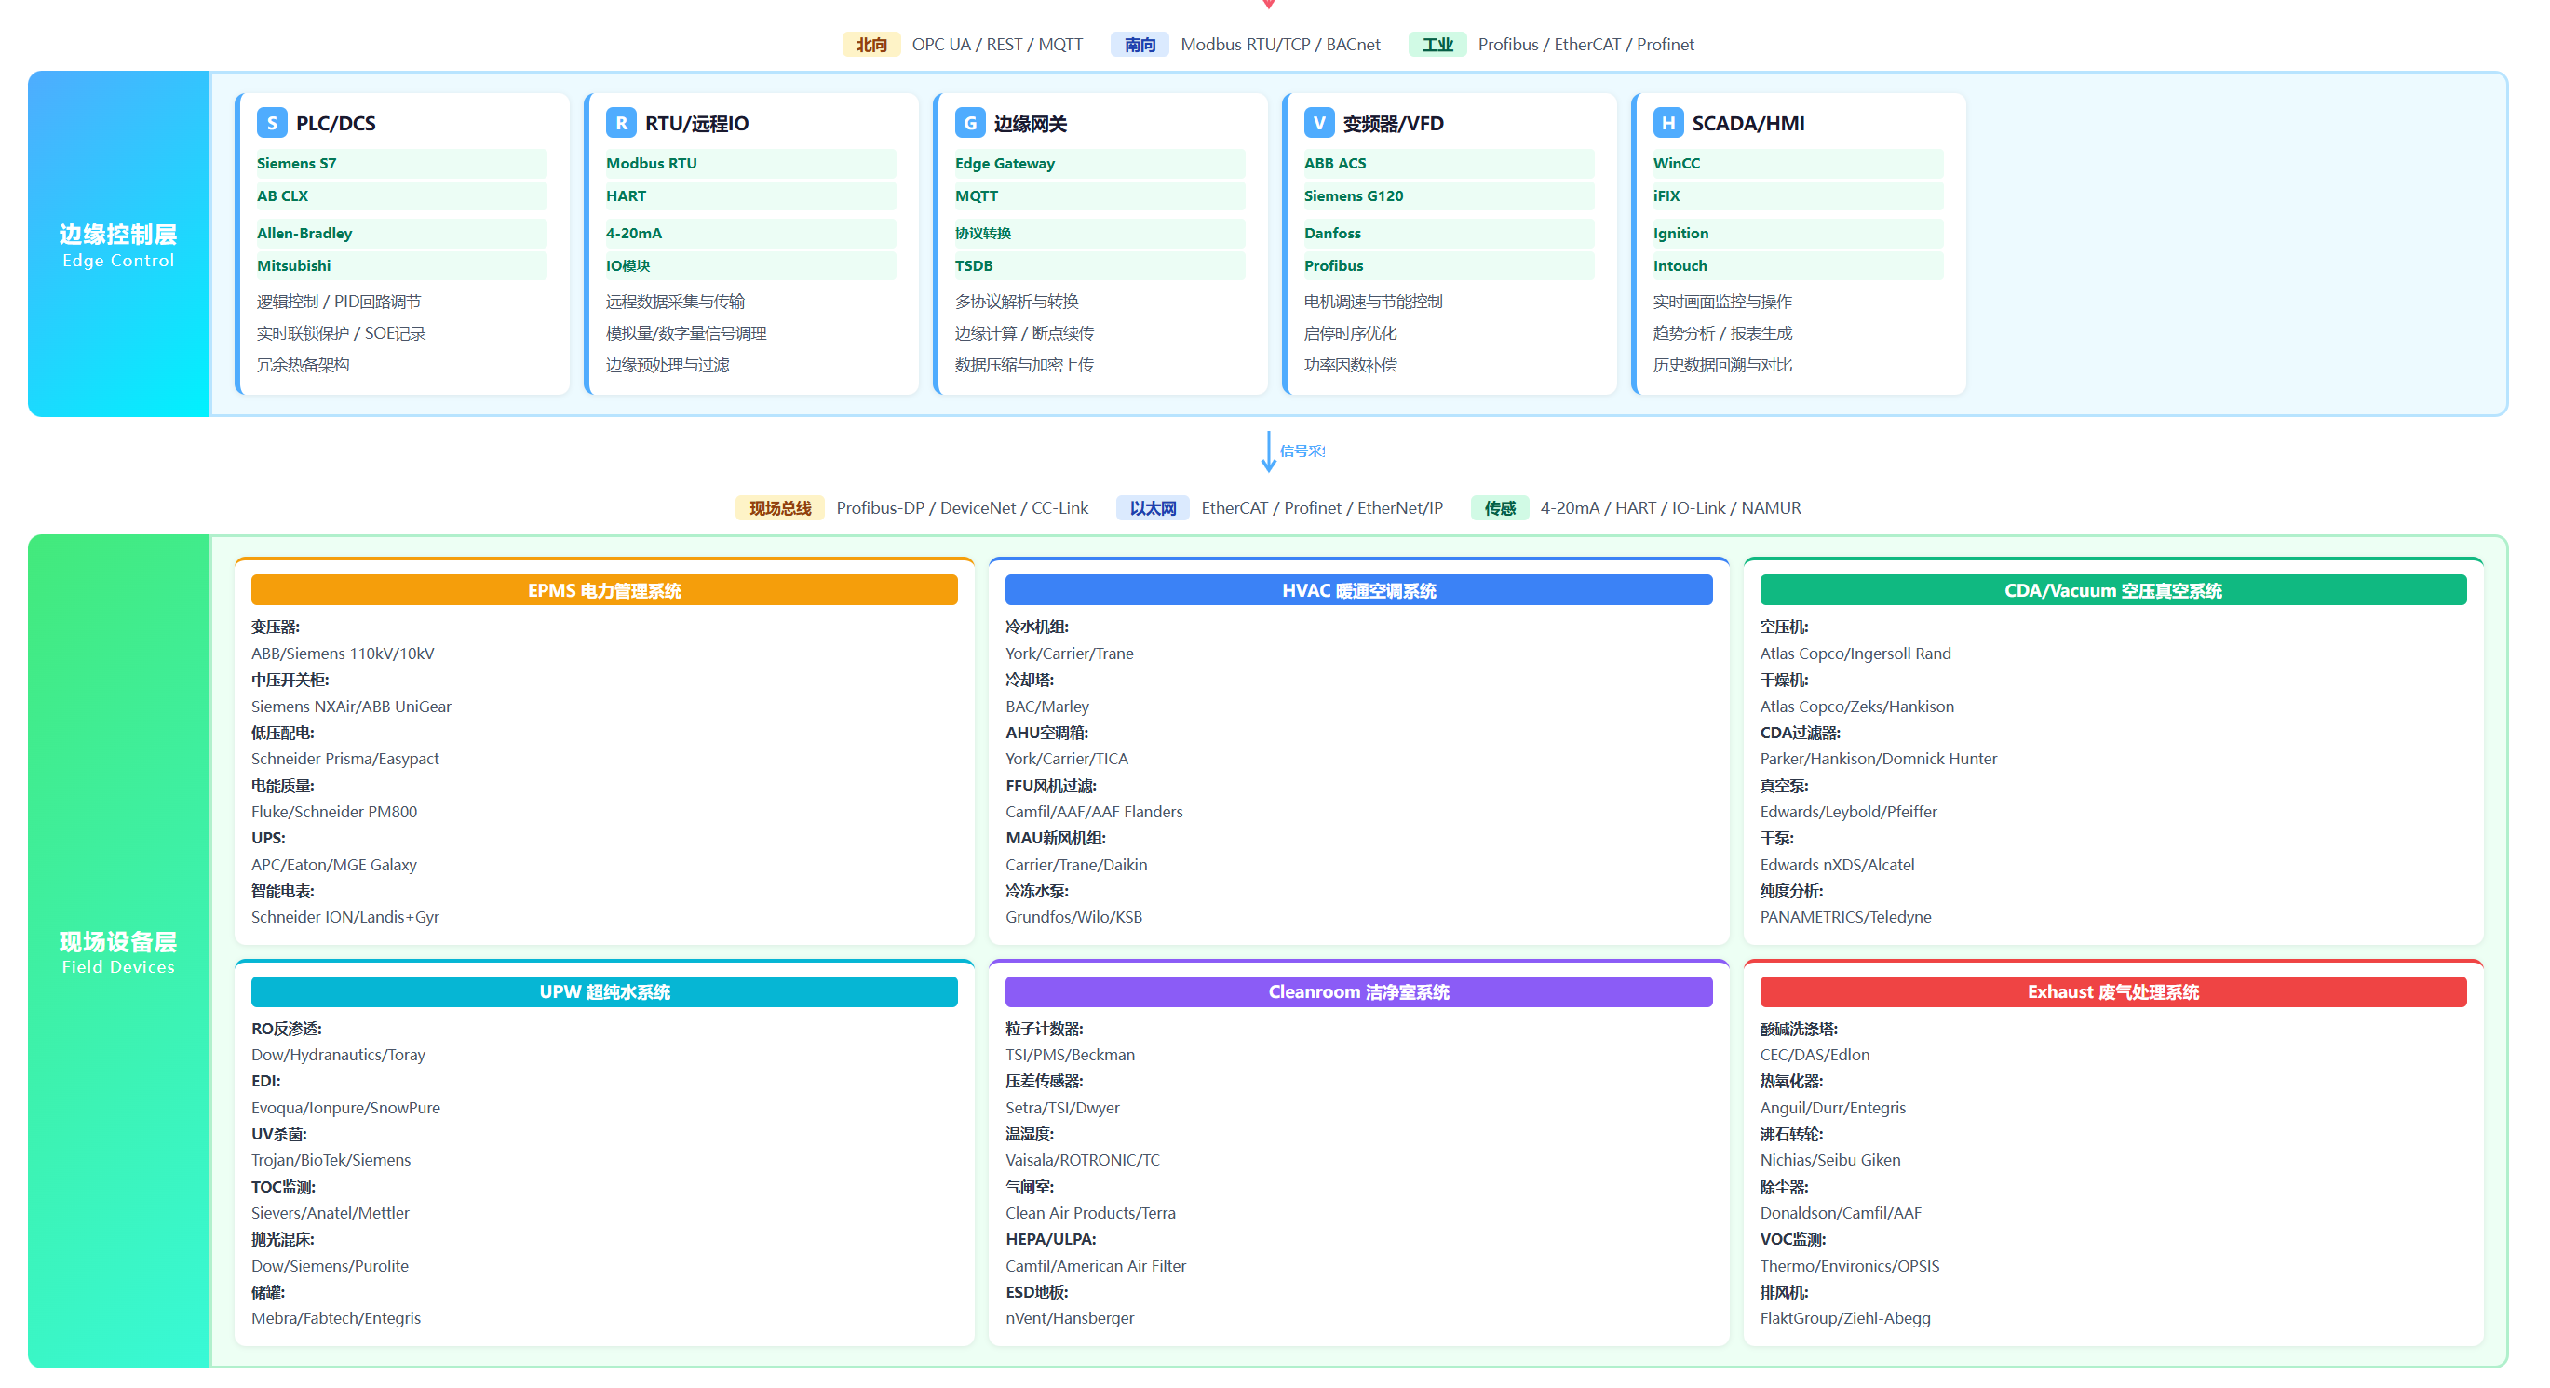Click the 边缘计算 / 断点续传 line

(1024, 333)
